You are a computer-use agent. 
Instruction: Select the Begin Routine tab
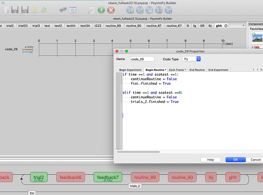[156, 70]
